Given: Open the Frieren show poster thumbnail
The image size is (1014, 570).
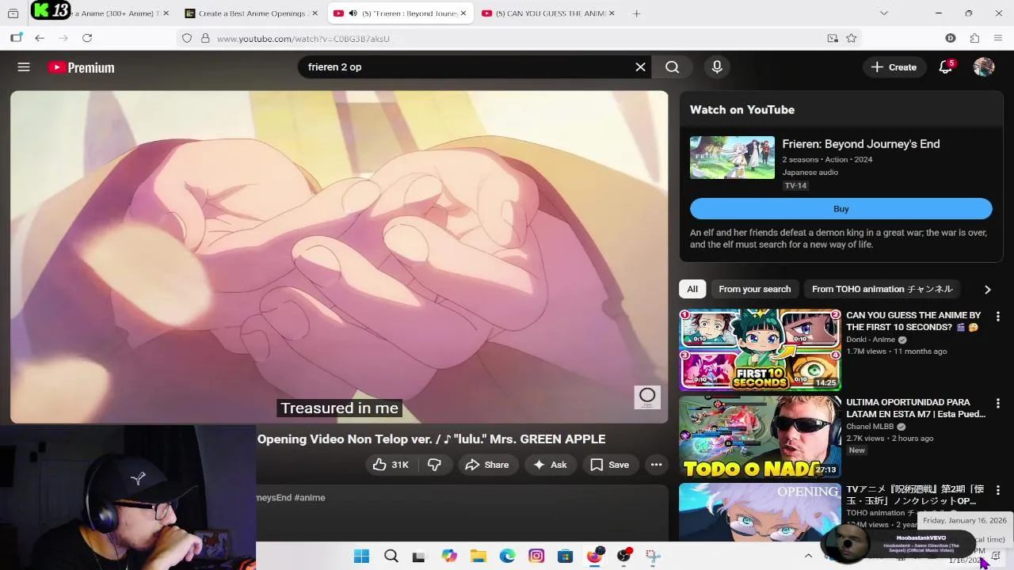Looking at the screenshot, I should click(x=732, y=158).
